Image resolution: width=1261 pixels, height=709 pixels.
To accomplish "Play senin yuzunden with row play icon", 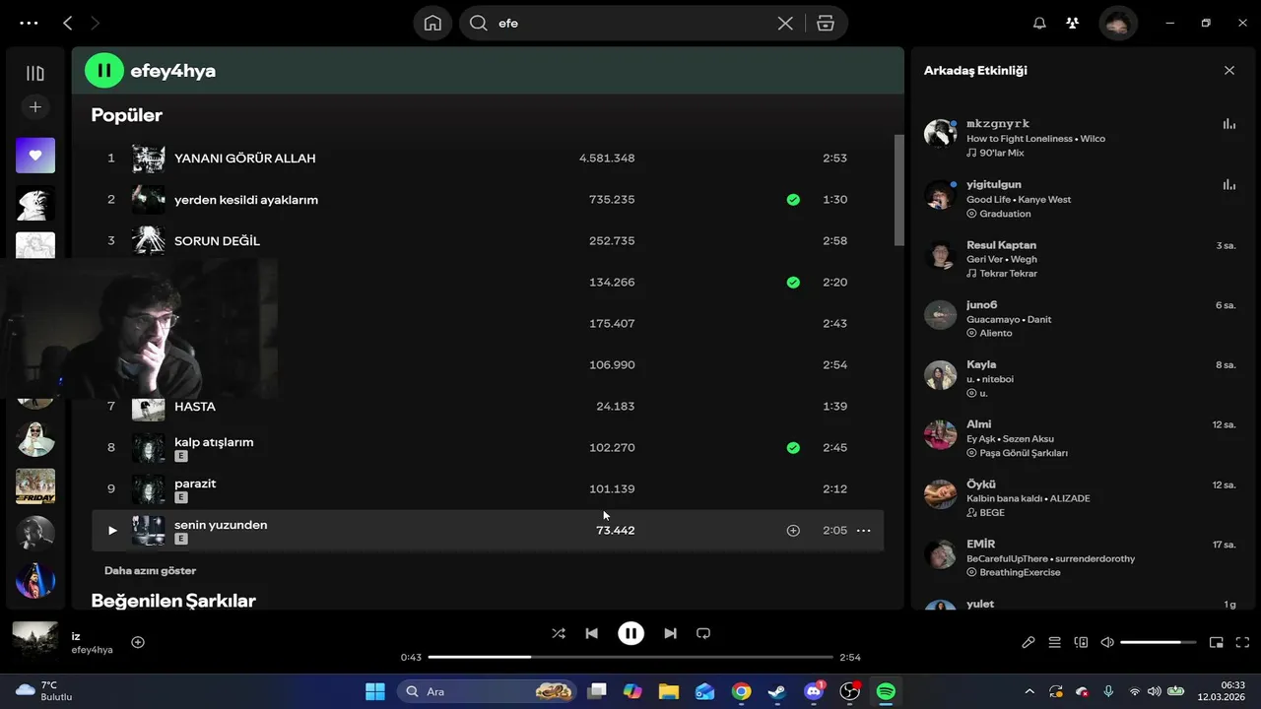I will pyautogui.click(x=111, y=530).
